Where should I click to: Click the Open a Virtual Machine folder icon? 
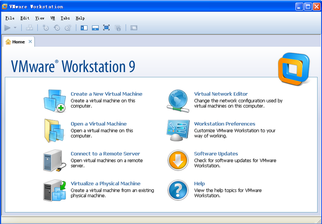54,131
